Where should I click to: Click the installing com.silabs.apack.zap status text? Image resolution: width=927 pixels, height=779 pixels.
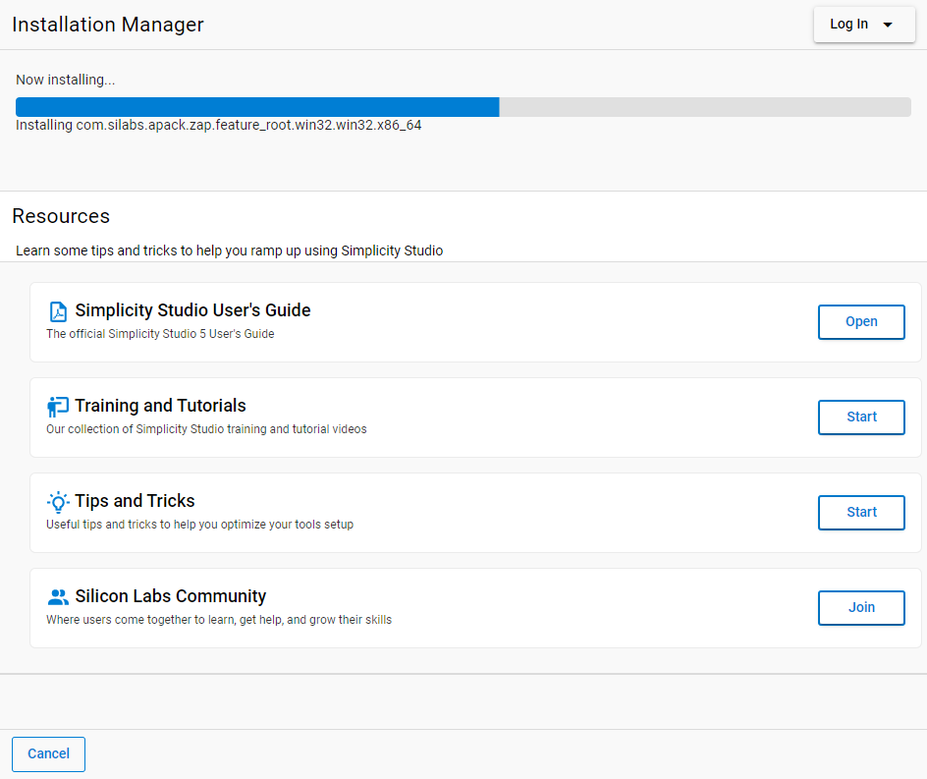(218, 126)
